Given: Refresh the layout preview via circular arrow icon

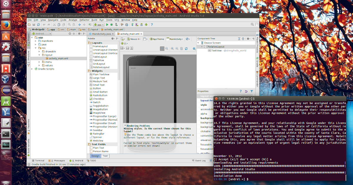Looking at the screenshot, I should tap(187, 48).
